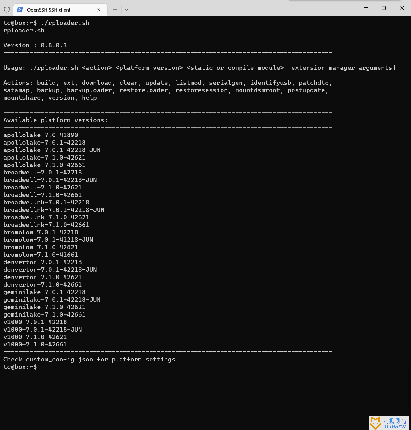Open a new tab with the plus icon
The height and width of the screenshot is (430, 411).
coord(115,10)
